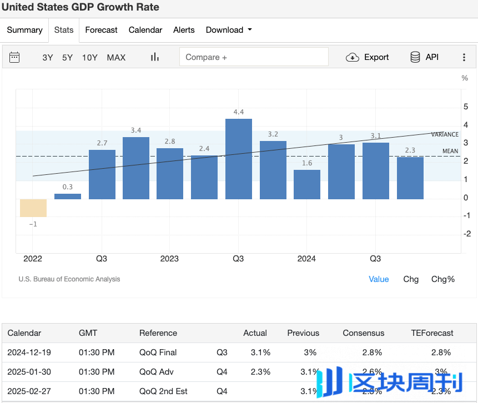Image resolution: width=478 pixels, height=403 pixels.
Task: Click the TEForecast column header
Action: pos(432,333)
